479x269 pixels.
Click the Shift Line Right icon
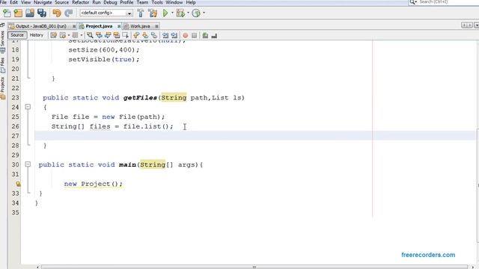click(x=174, y=35)
